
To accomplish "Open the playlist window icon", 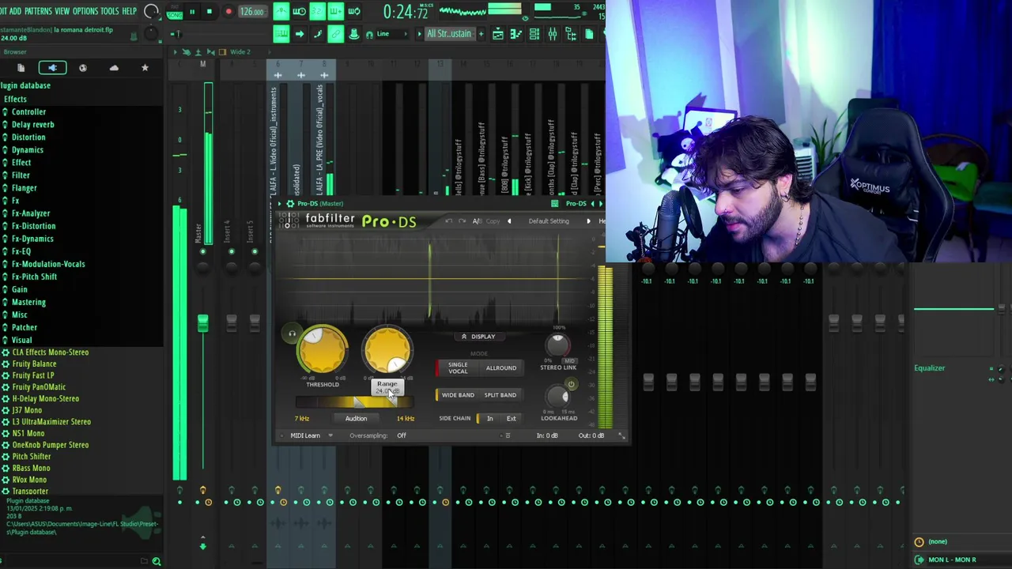I will click(498, 34).
